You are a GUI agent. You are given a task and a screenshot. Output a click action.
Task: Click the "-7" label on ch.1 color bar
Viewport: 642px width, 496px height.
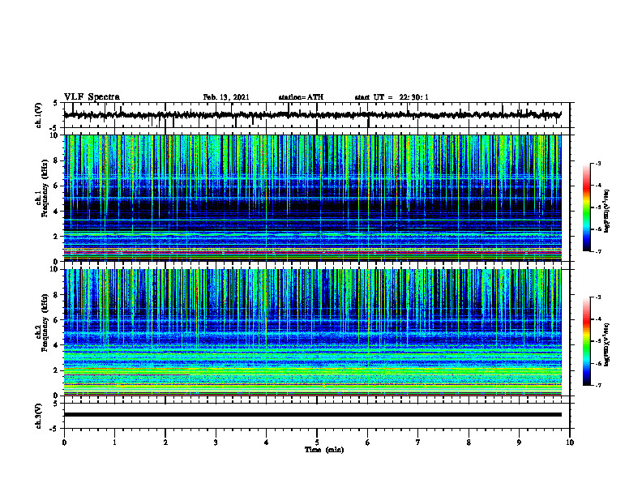click(x=598, y=251)
